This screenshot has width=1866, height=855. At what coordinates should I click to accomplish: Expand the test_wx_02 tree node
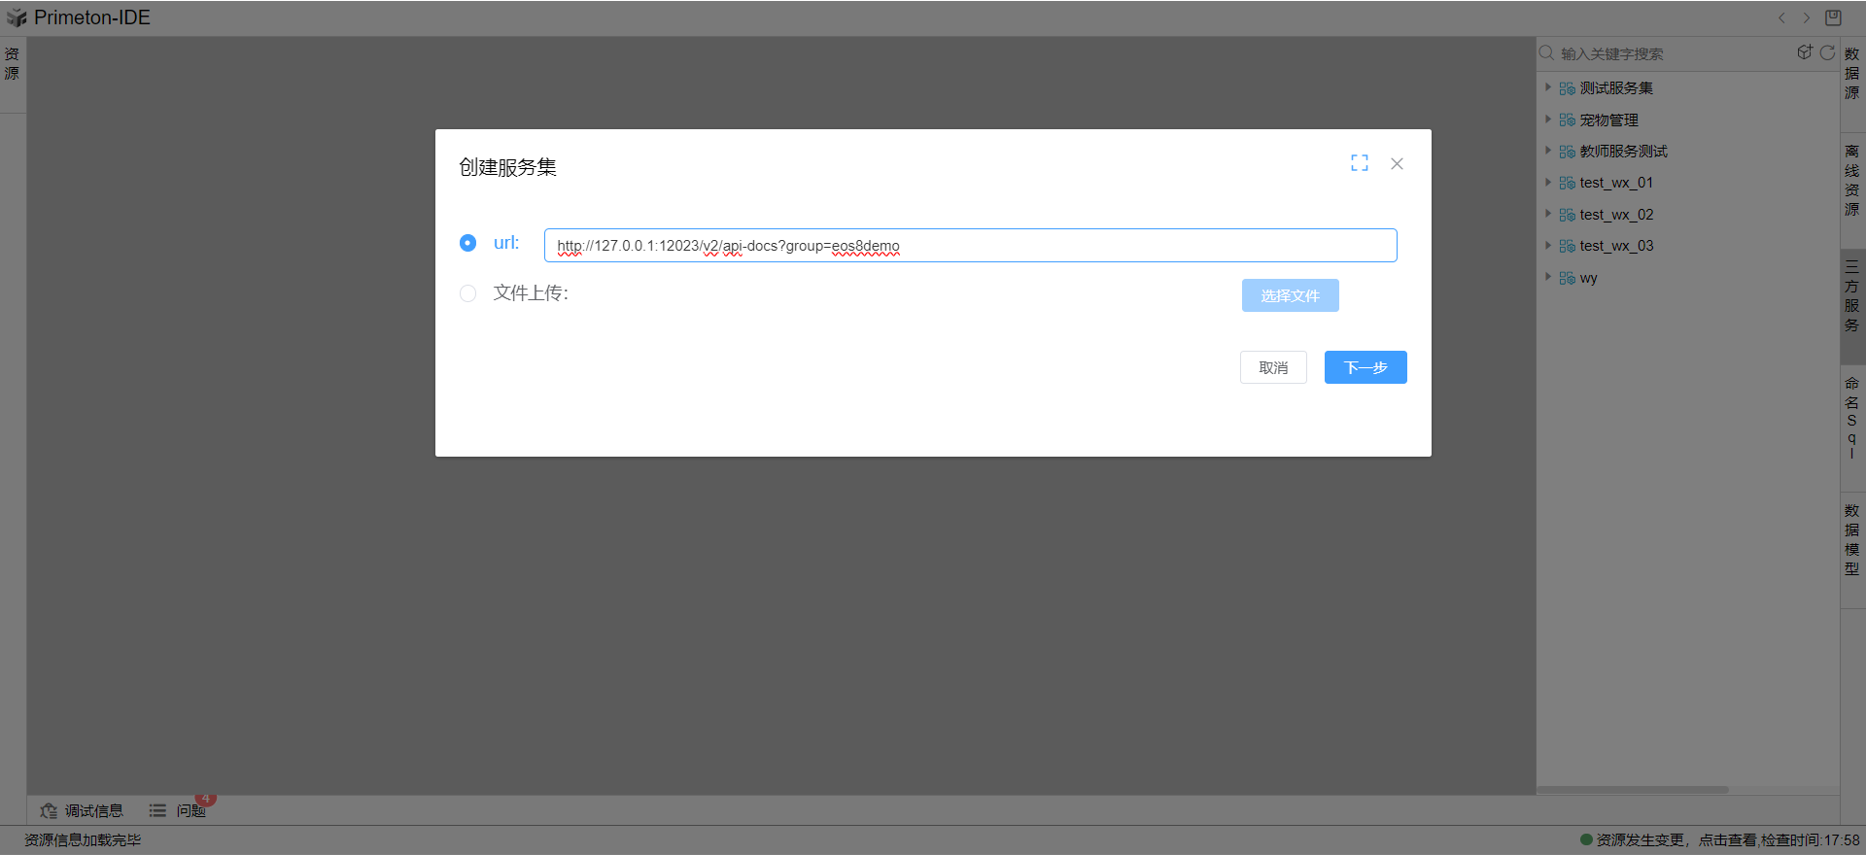pos(1548,214)
